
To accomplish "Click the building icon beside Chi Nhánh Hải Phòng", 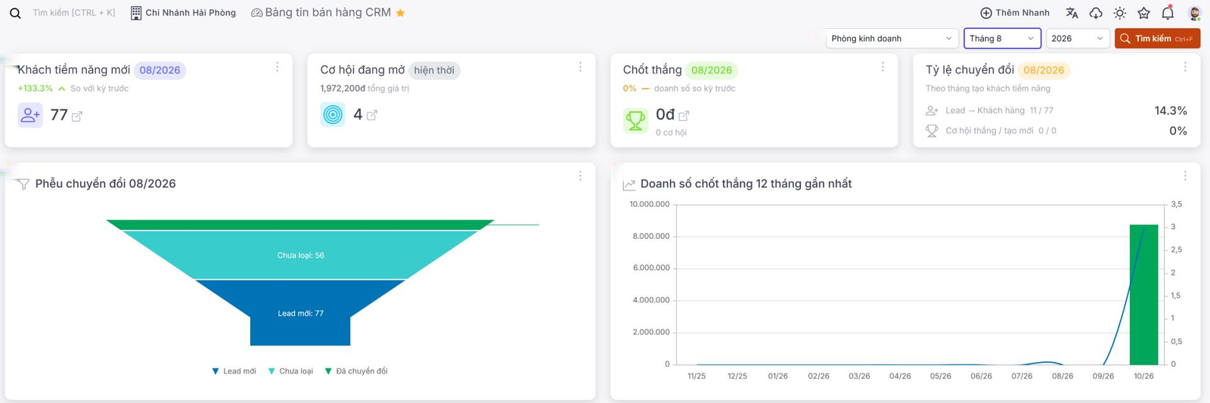I will [x=136, y=13].
